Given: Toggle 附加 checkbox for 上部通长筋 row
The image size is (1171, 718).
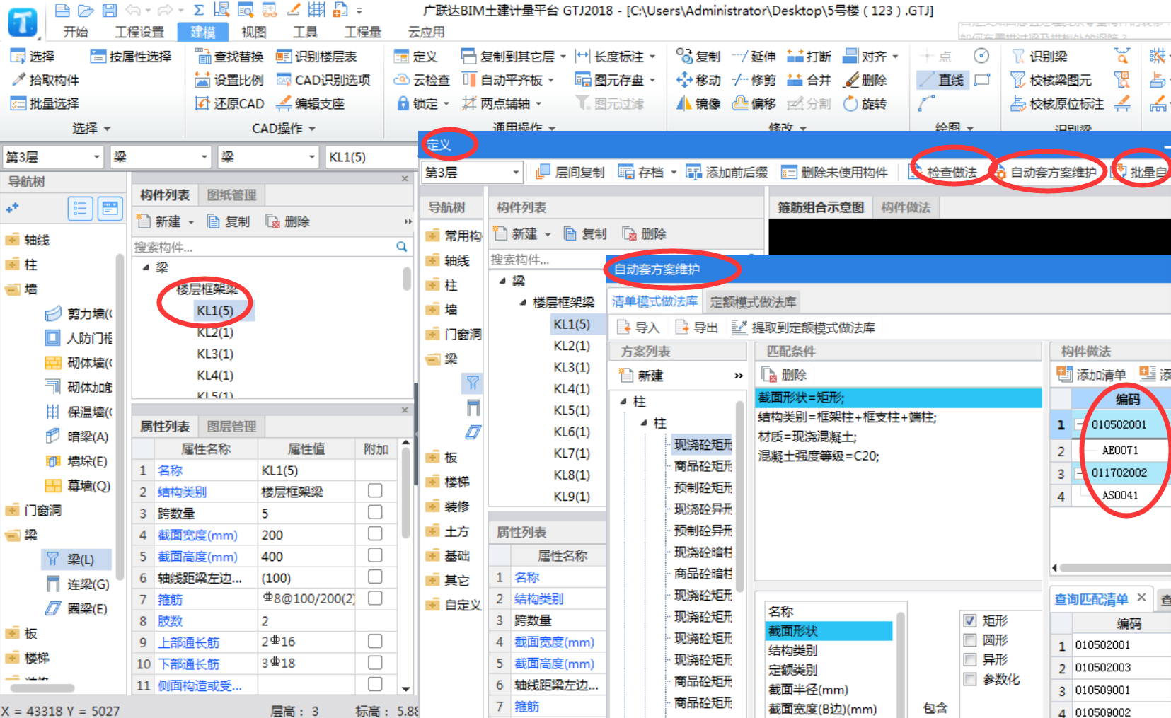Looking at the screenshot, I should tap(375, 641).
